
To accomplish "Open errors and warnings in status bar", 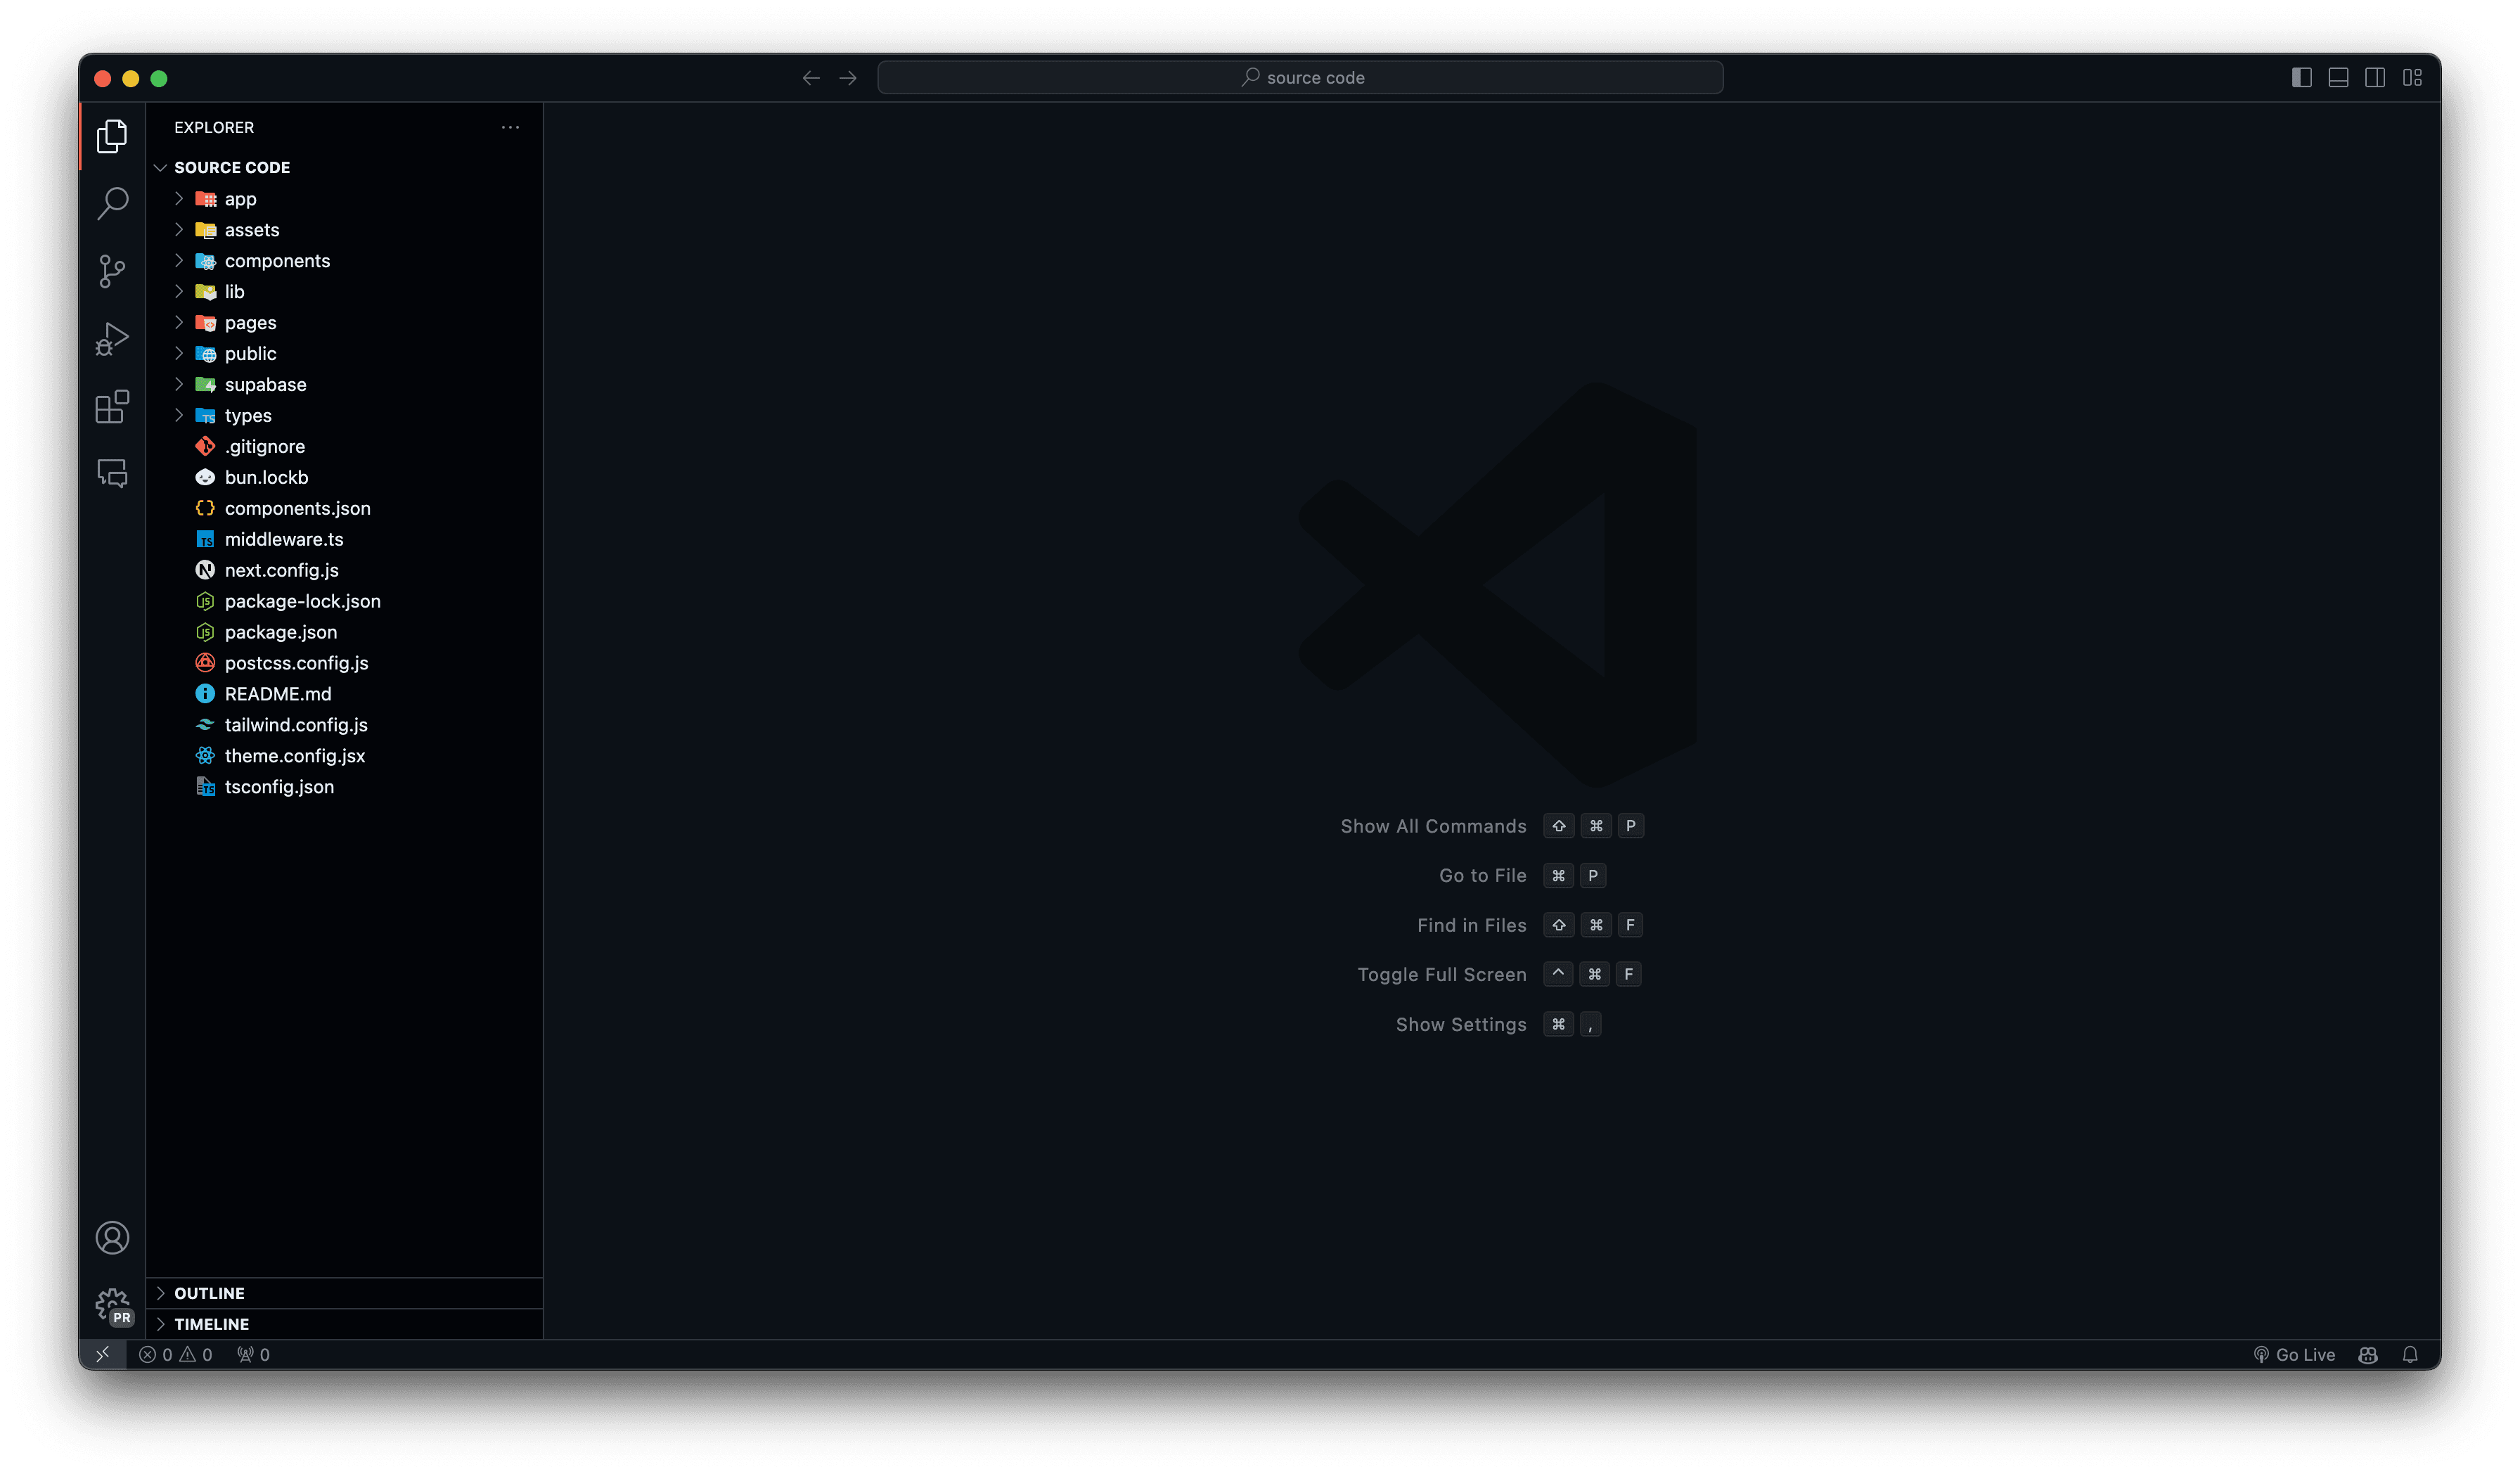I will 176,1354.
